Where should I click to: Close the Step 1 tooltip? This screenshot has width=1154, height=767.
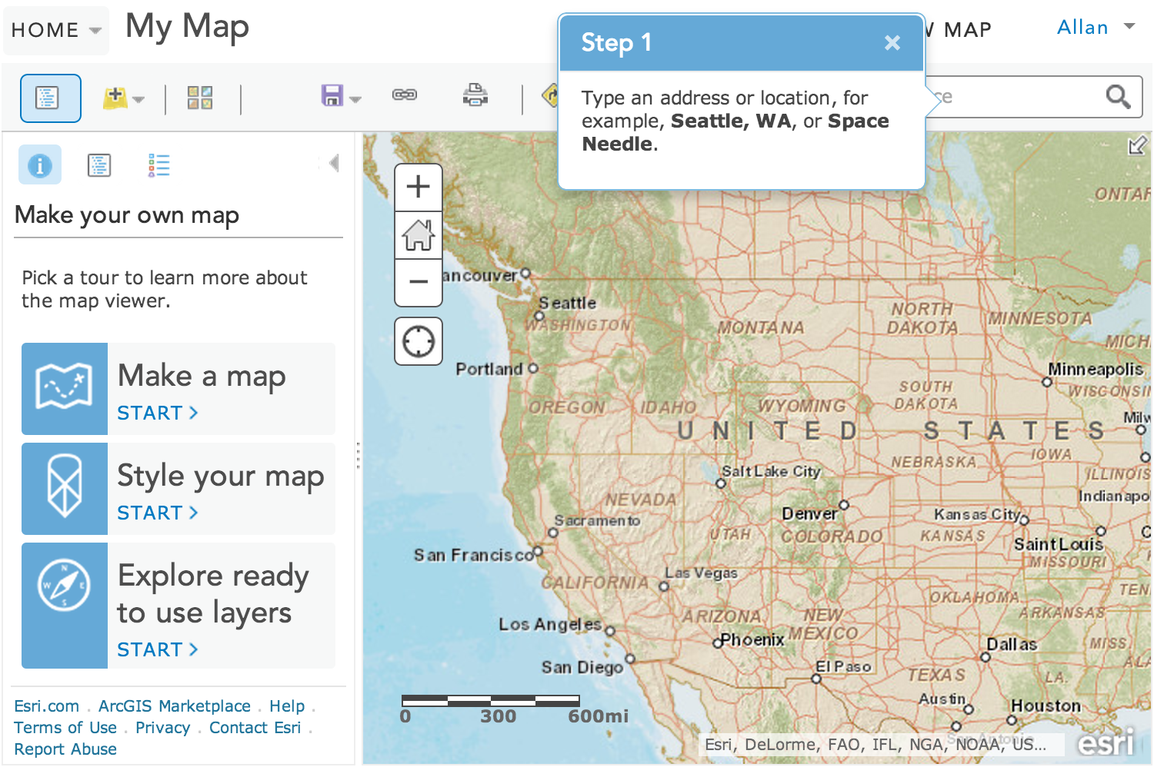point(892,42)
